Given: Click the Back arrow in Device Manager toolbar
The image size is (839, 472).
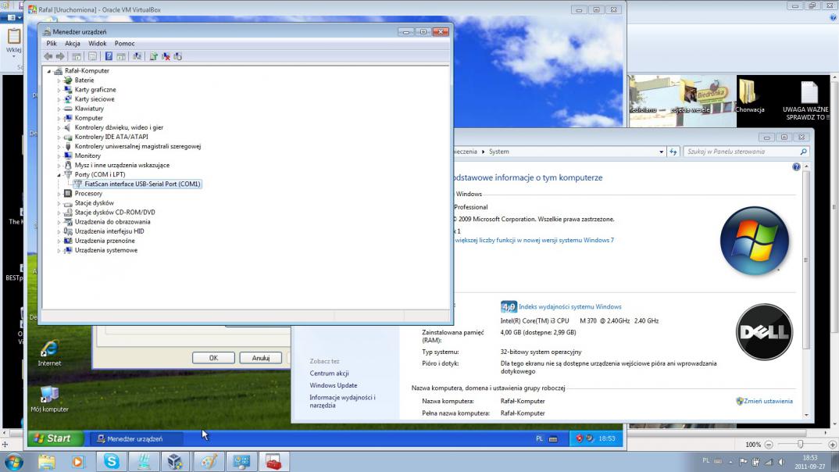Looking at the screenshot, I should [x=48, y=56].
